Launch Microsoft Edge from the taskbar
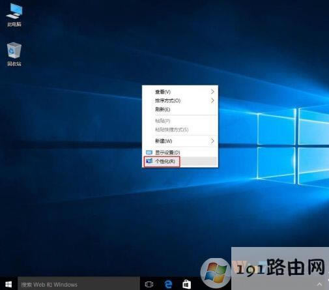The image size is (329, 290). point(168,284)
